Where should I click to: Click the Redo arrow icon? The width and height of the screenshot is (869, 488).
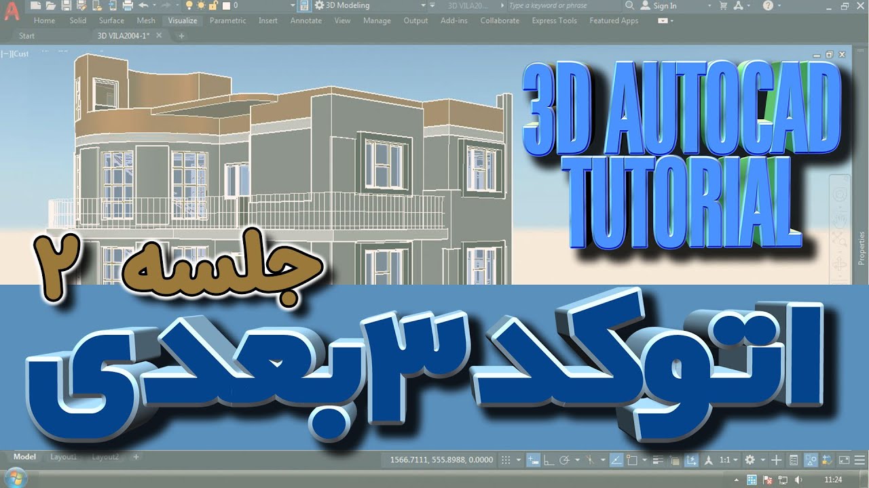pyautogui.click(x=166, y=5)
